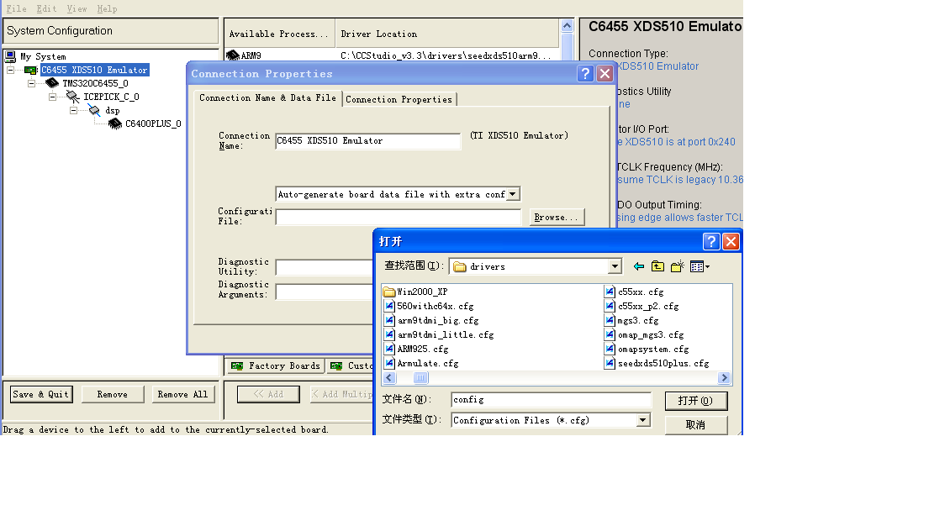945x531 pixels.
Task: Select the mgs3.cfg file
Action: [631, 321]
